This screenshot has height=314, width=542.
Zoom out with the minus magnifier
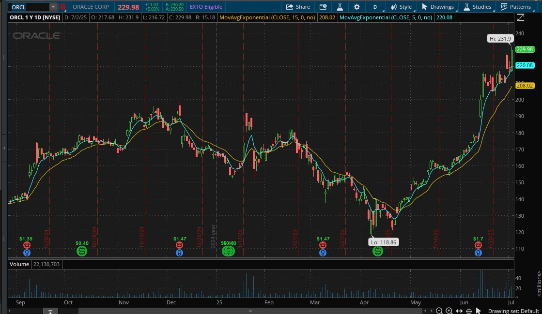click(439, 311)
